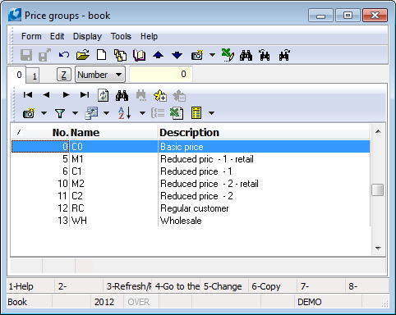This screenshot has width=396, height=315.
Task: Click the greyed tree list icon
Action: coord(158,113)
